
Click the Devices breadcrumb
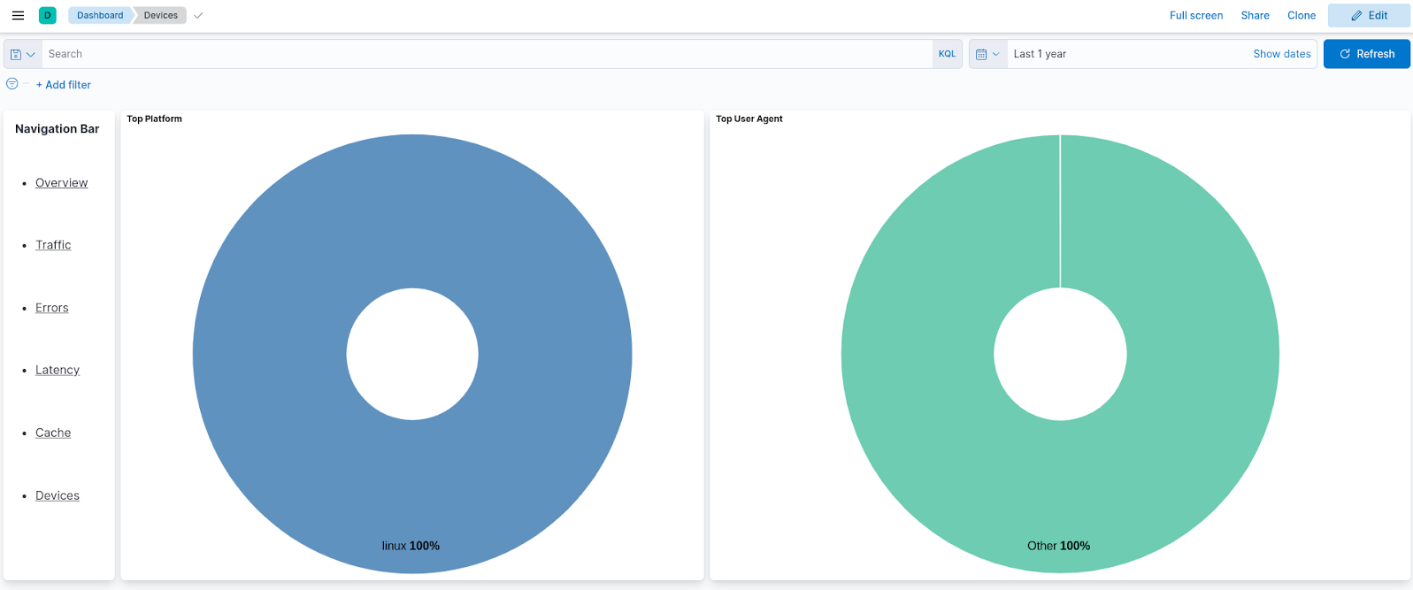pos(161,15)
